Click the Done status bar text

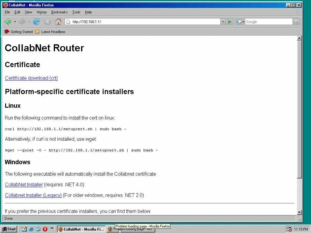(9, 218)
